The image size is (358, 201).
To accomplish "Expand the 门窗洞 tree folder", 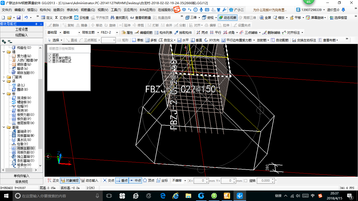I will tap(4, 77).
